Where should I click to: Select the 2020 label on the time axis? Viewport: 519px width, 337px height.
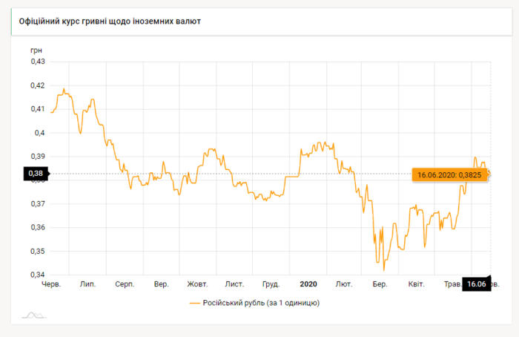(308, 284)
